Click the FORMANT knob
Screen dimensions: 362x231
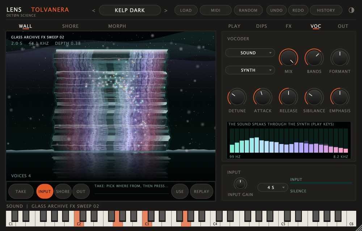340,58
